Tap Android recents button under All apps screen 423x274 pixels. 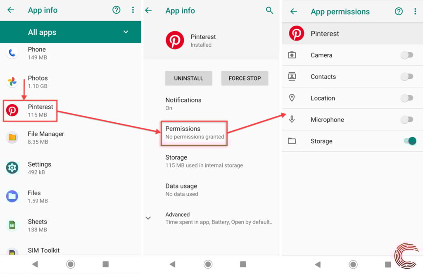(x=105, y=264)
